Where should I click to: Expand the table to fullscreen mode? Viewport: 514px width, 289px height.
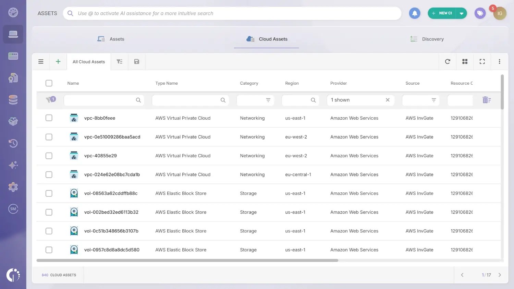[482, 61]
